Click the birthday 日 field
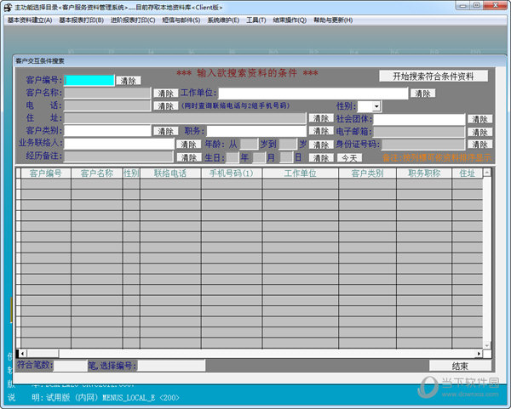 [x=286, y=158]
